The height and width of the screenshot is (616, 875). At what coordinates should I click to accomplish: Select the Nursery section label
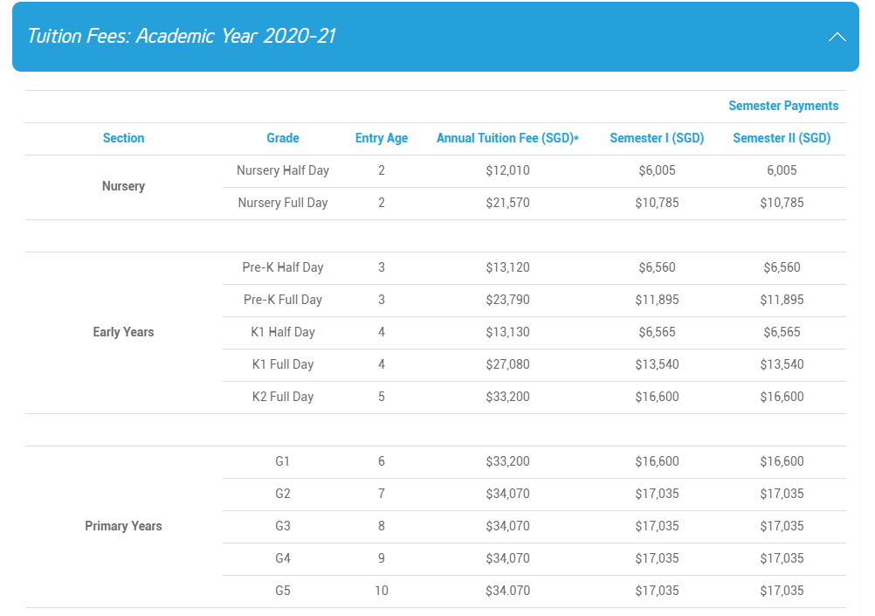[123, 186]
